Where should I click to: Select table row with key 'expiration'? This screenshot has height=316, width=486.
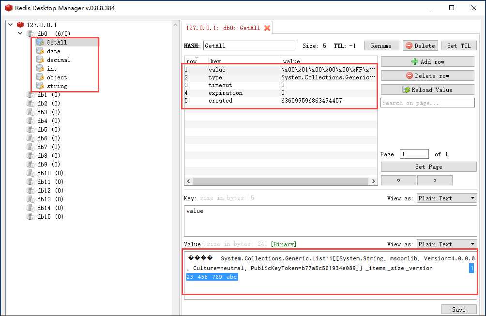point(280,92)
